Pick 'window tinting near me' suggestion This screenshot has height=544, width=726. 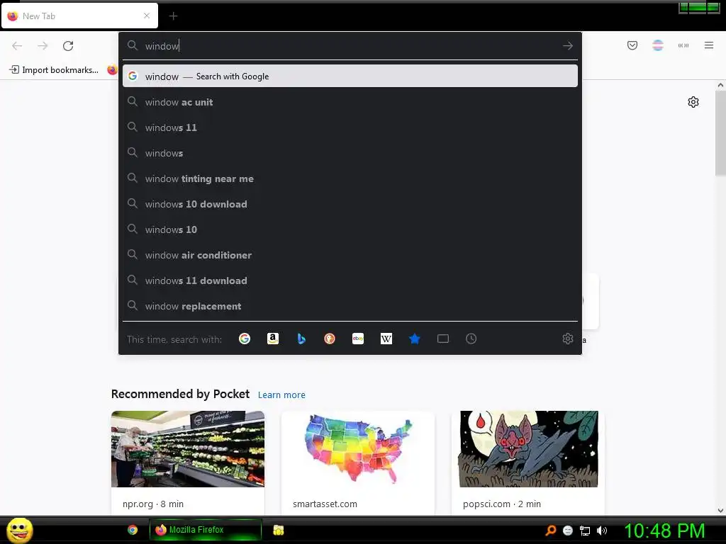click(350, 178)
